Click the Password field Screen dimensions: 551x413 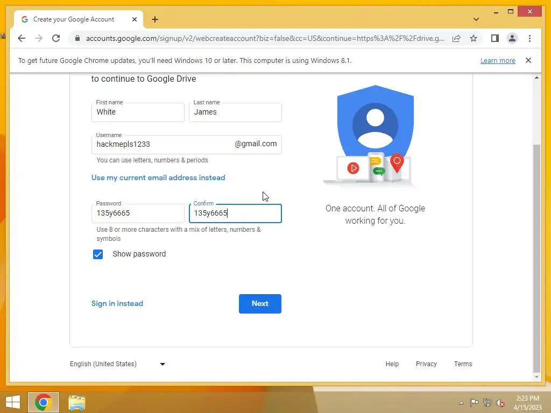click(138, 213)
